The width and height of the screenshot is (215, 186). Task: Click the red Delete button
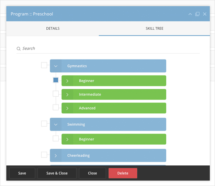(x=123, y=173)
